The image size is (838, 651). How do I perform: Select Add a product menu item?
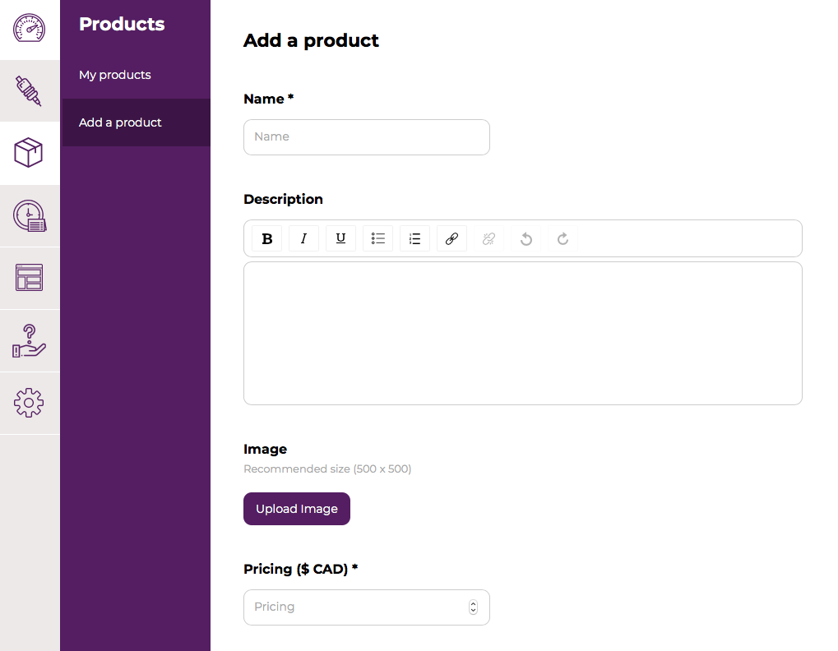pos(137,122)
